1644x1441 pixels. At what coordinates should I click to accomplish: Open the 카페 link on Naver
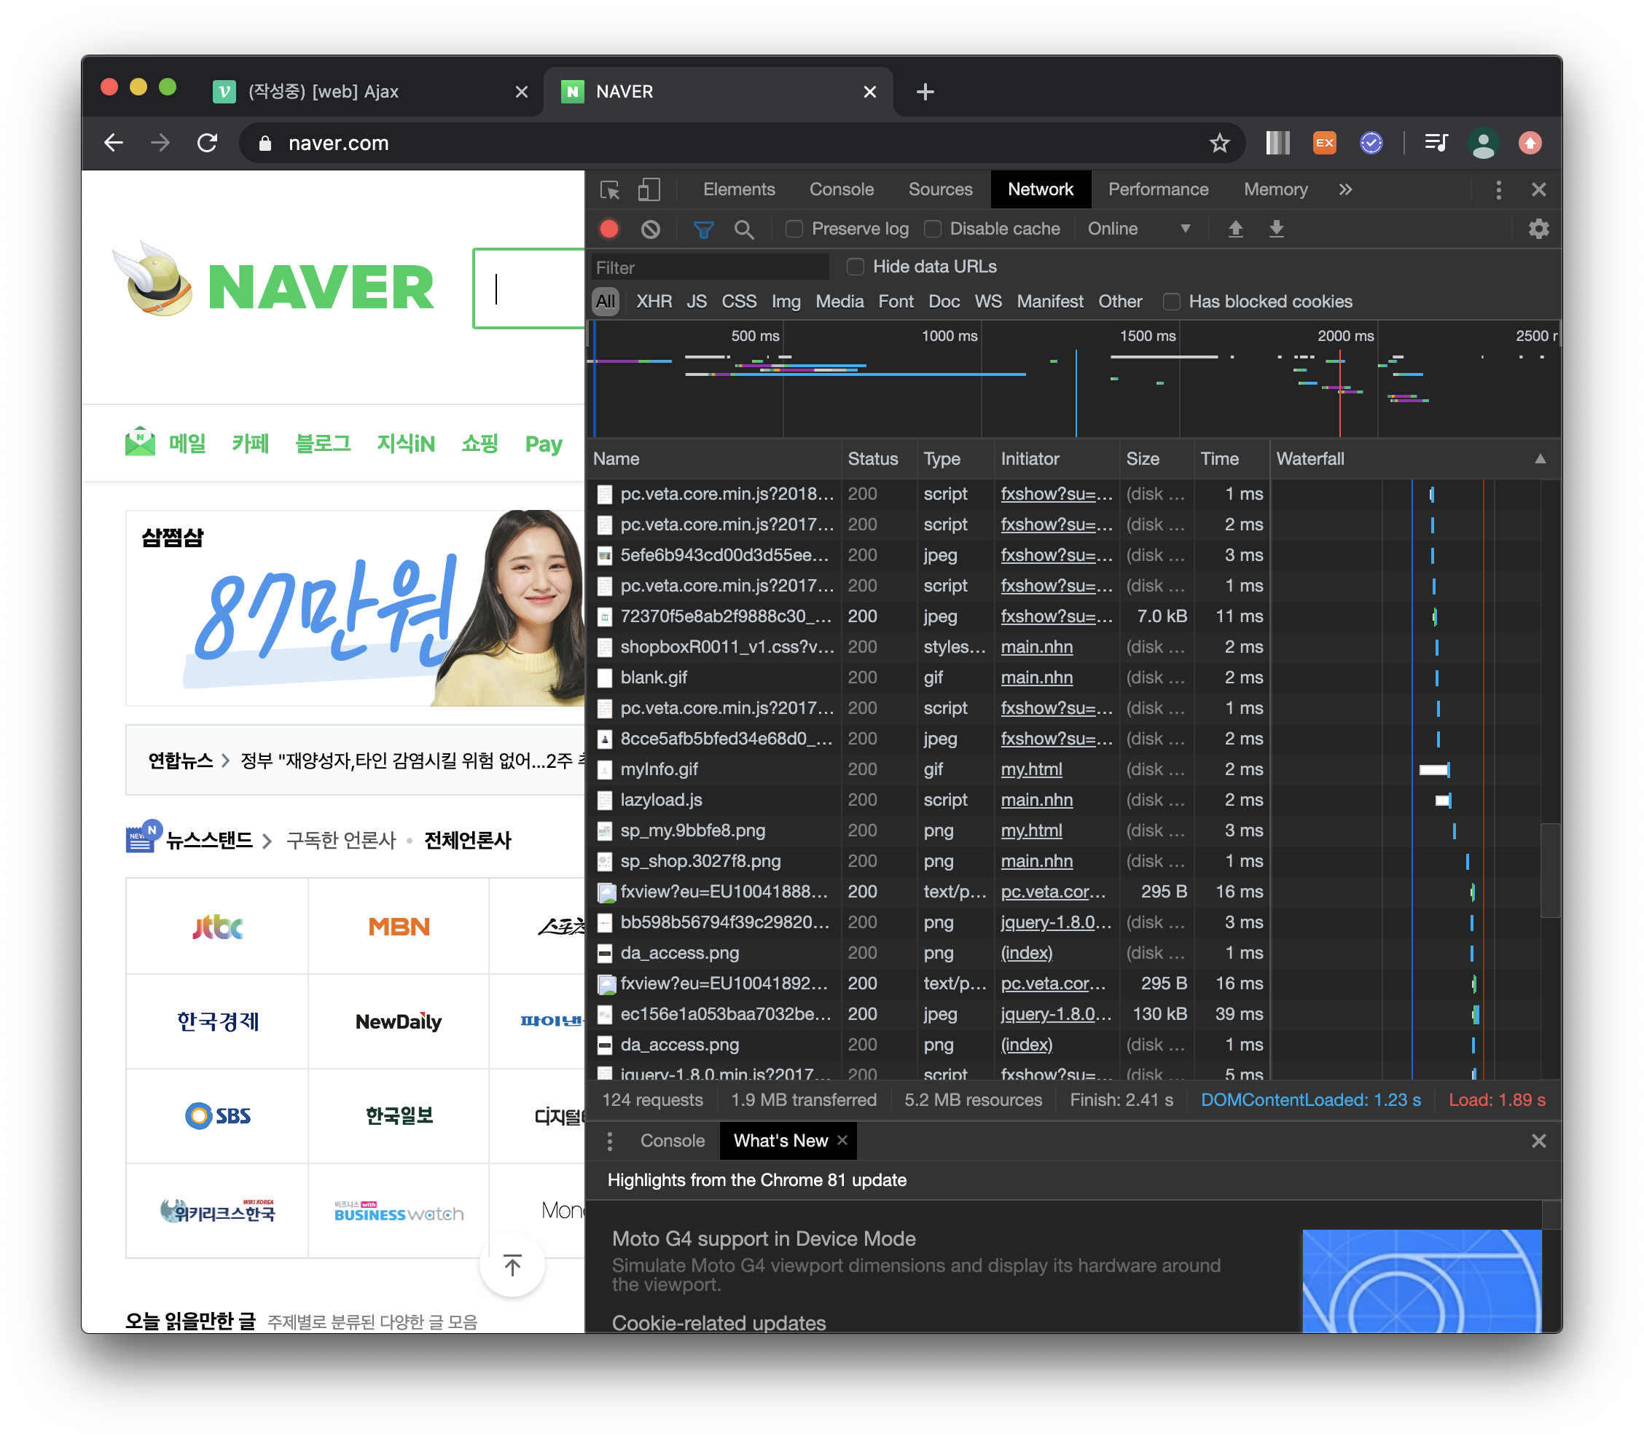tap(250, 443)
